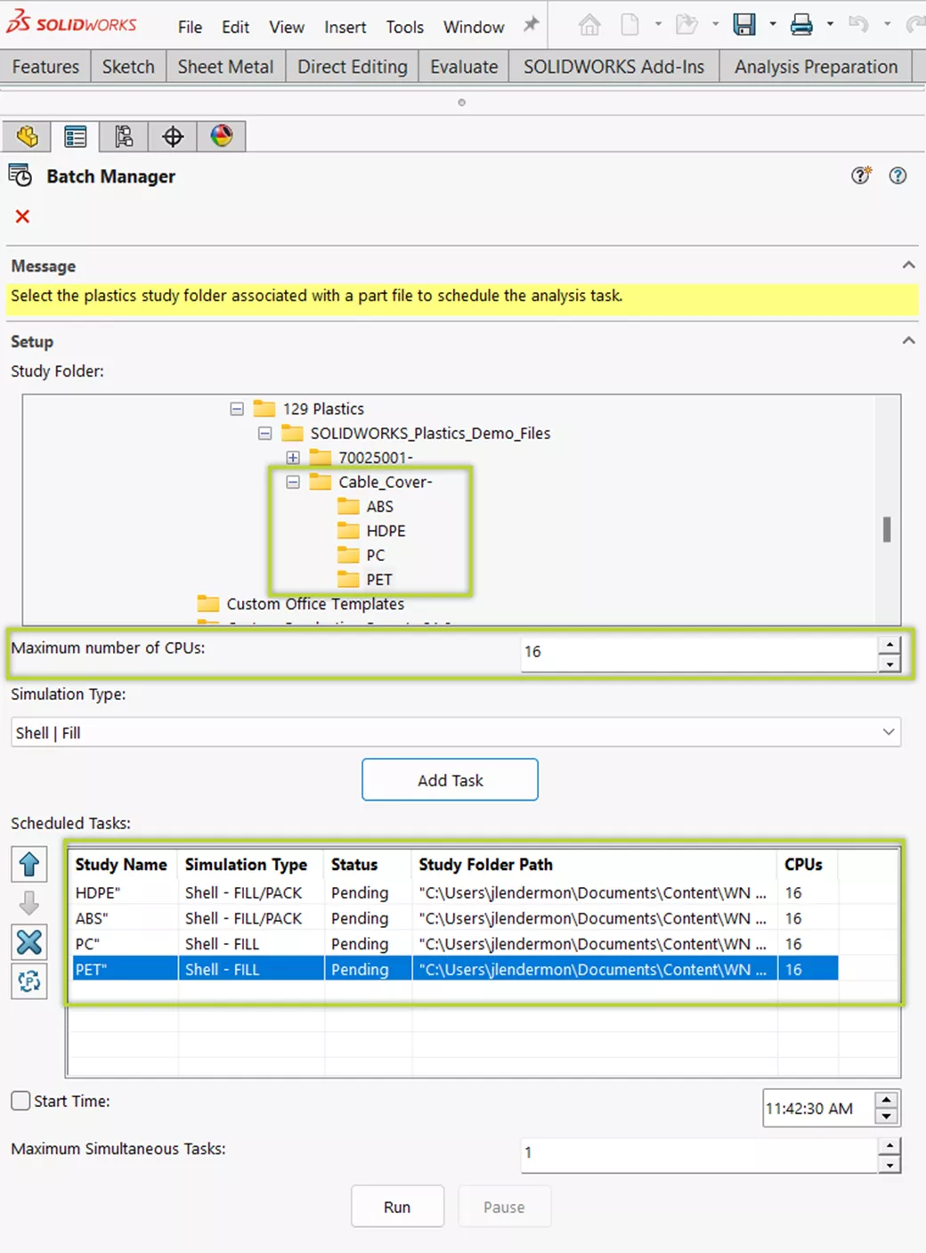Open the Print dropdown arrow

coord(830,25)
